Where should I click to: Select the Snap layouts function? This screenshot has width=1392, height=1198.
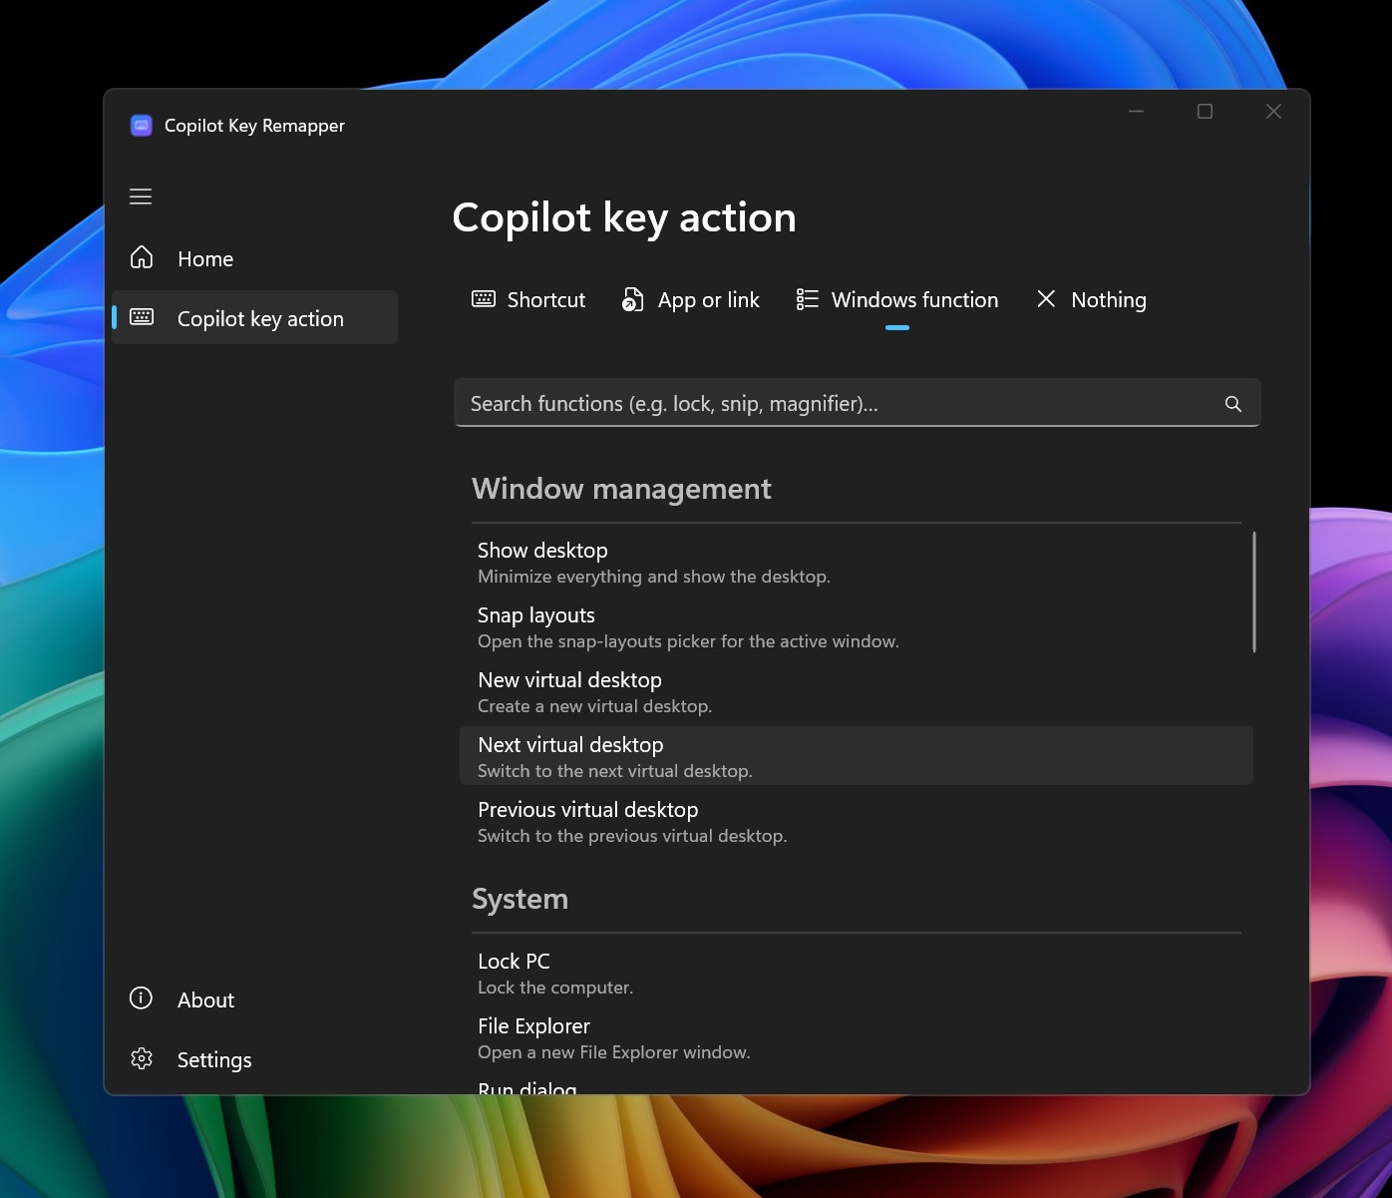point(857,626)
